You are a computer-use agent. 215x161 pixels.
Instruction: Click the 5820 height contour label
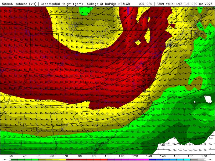click(x=164, y=145)
